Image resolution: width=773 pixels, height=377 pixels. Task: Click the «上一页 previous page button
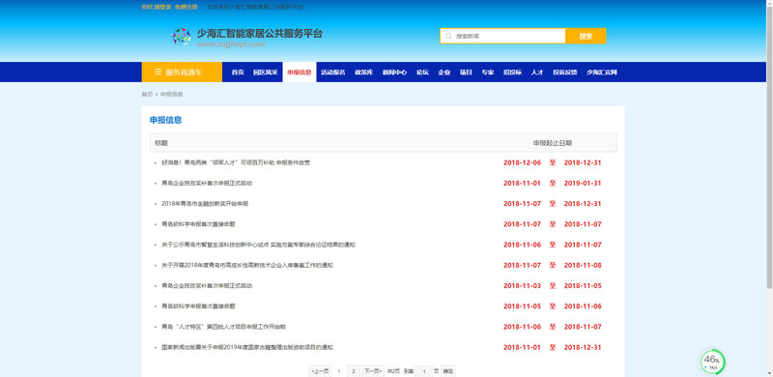(x=320, y=371)
